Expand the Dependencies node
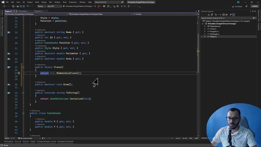 point(205,26)
